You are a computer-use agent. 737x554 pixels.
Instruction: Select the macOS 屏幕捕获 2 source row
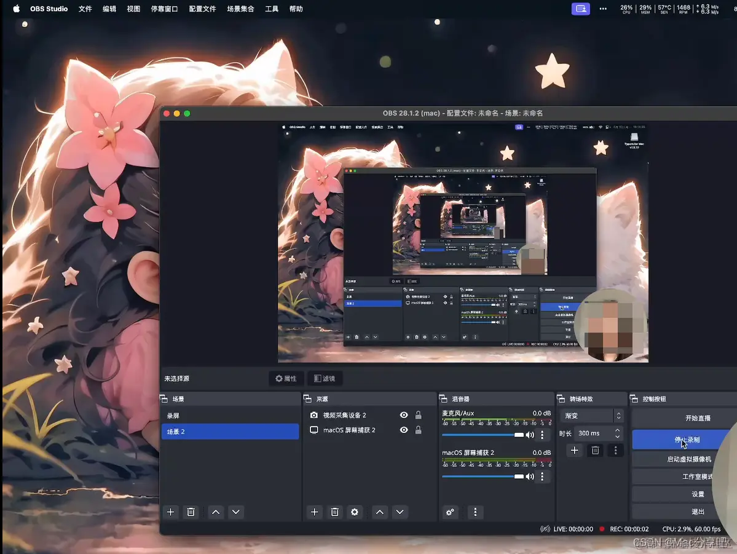coord(369,430)
